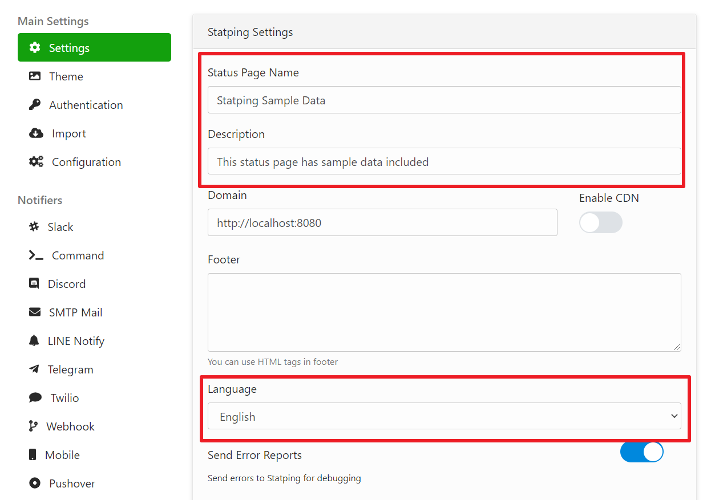Open the Import page
The width and height of the screenshot is (707, 500).
94,133
